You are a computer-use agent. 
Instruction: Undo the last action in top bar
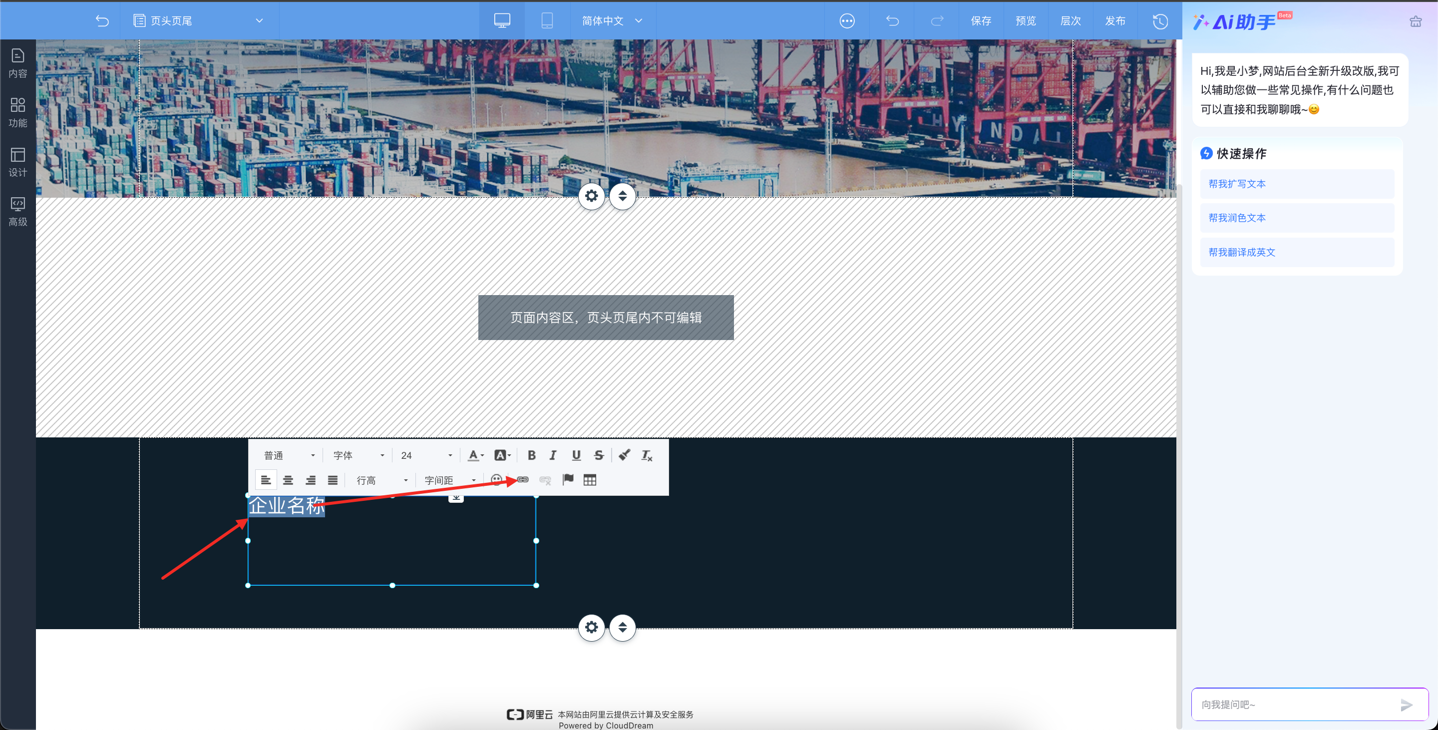[892, 20]
